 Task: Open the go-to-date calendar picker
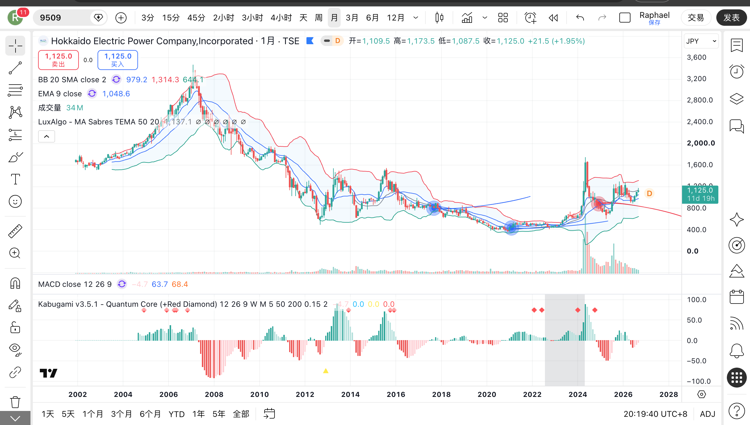(269, 414)
